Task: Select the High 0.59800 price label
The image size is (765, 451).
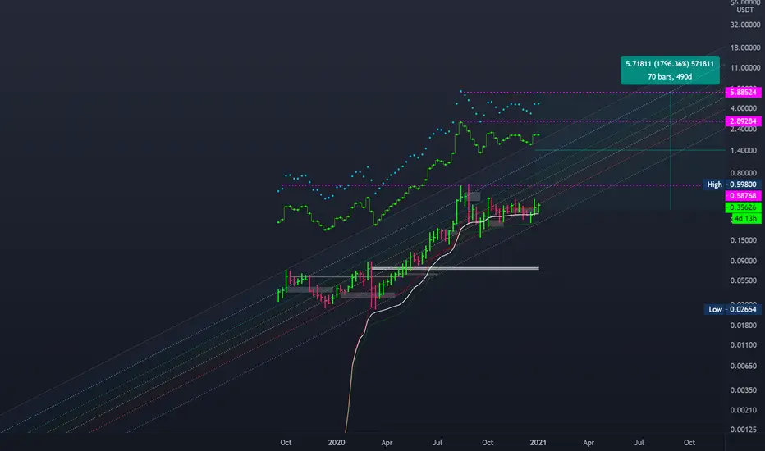Action: point(732,184)
